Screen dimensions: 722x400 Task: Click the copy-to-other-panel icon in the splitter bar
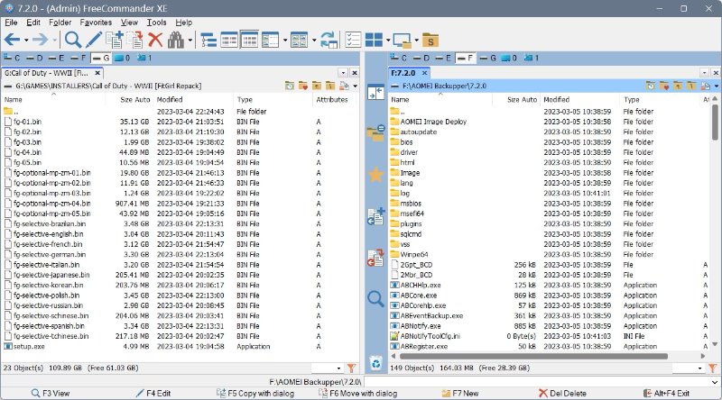(375, 216)
